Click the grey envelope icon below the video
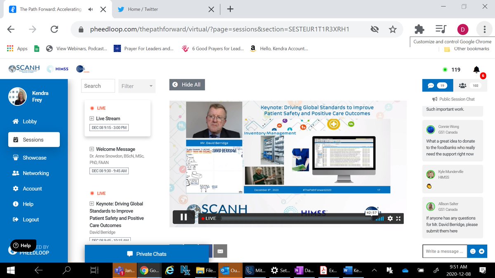The image size is (495, 278). (220, 251)
